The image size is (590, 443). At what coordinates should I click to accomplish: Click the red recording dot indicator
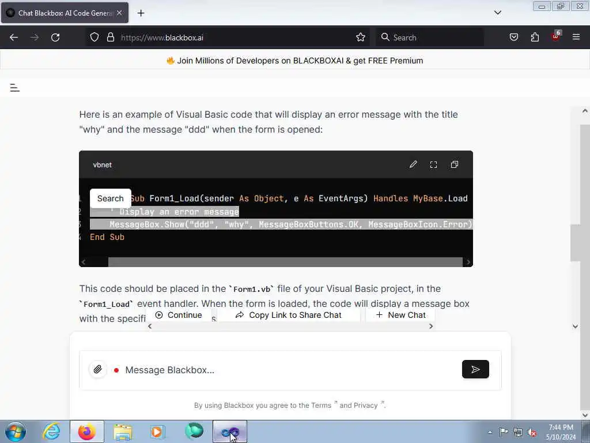(x=116, y=370)
